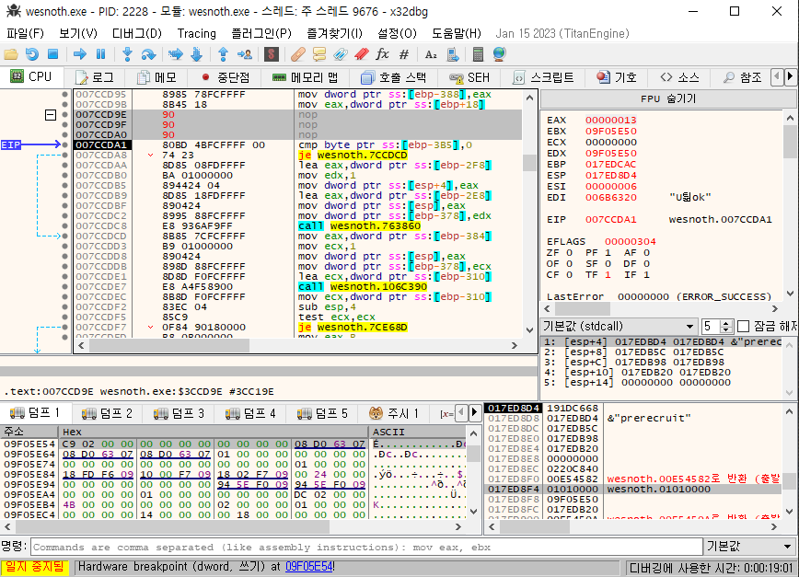This screenshot has height=577, width=799.
Task: Open the bookmarks red icon
Action: (361, 54)
